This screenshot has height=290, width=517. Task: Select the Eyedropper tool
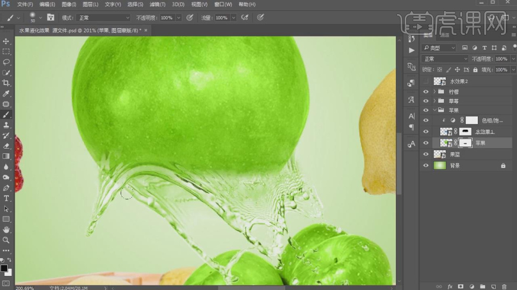click(x=6, y=93)
